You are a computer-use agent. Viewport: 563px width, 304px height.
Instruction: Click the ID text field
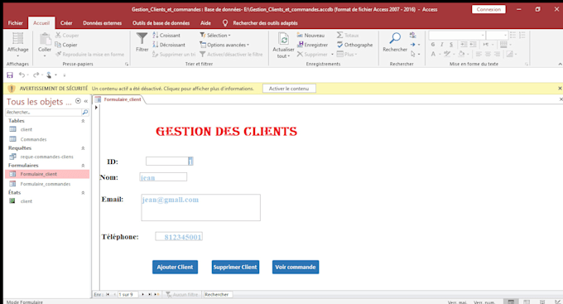point(170,161)
